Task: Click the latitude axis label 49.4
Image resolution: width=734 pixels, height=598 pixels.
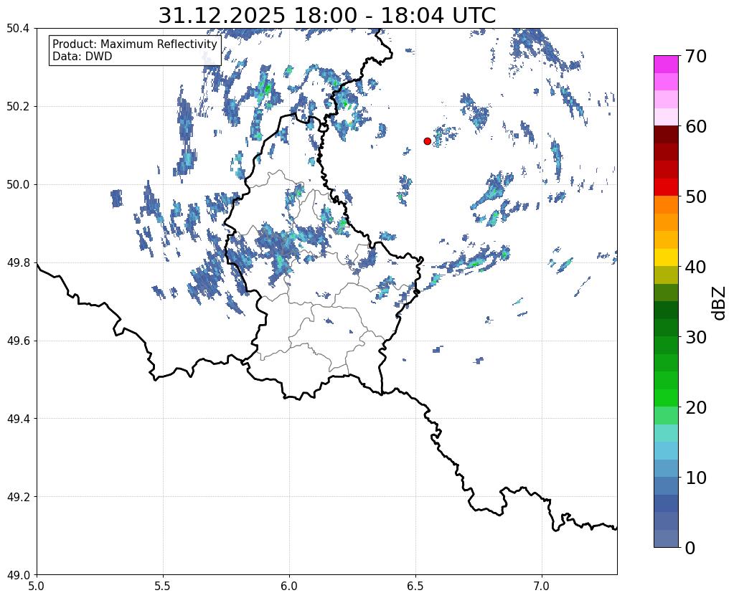Action: coord(18,419)
